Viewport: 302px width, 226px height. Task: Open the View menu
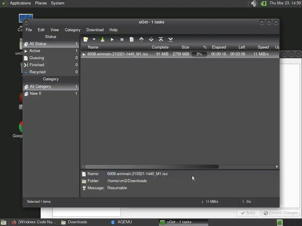coord(55,30)
